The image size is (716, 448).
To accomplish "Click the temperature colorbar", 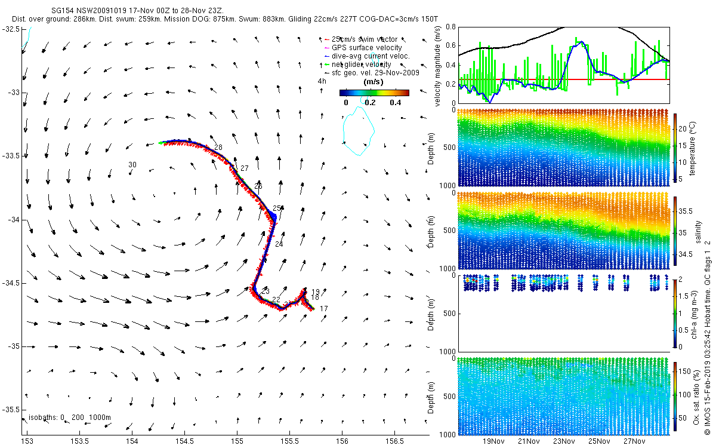I will pos(675,146).
